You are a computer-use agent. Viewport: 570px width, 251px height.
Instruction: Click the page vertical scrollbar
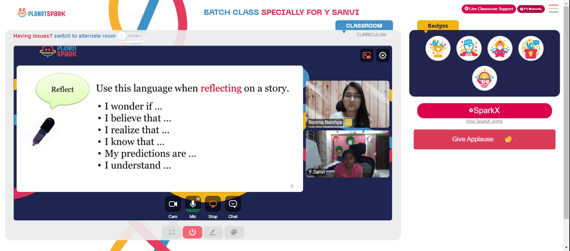coord(566,113)
